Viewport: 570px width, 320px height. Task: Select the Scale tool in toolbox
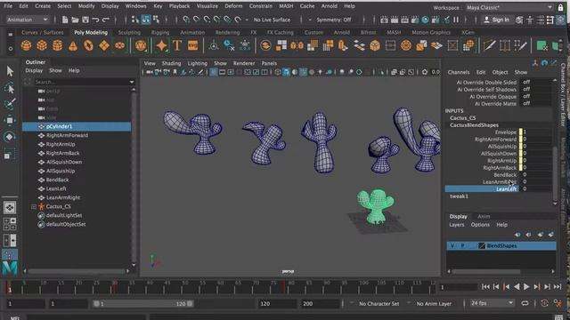coord(10,154)
